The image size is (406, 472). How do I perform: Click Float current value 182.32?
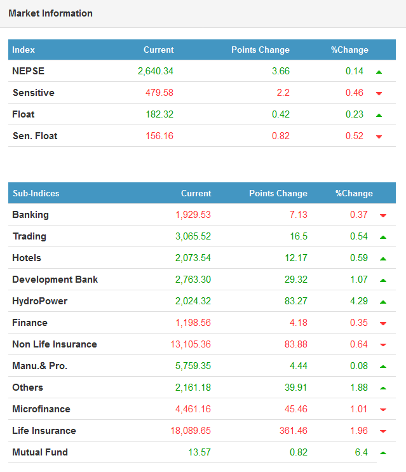(x=159, y=114)
